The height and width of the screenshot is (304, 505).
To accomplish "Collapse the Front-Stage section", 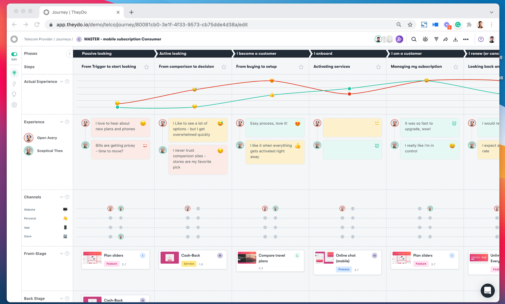I will pyautogui.click(x=61, y=253).
